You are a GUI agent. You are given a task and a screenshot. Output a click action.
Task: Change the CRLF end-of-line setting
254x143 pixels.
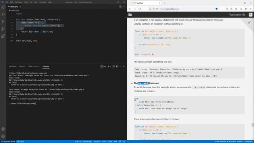110,141
